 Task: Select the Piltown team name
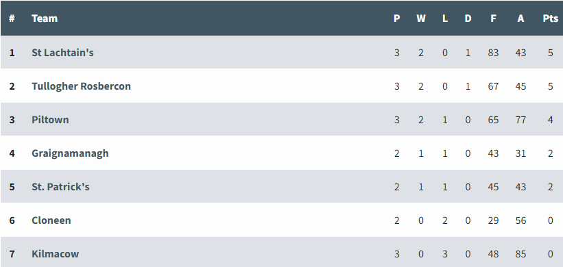point(50,120)
